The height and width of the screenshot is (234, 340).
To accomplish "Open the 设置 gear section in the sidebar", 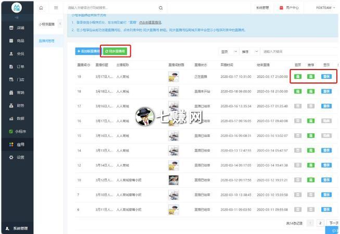I will 17,157.
